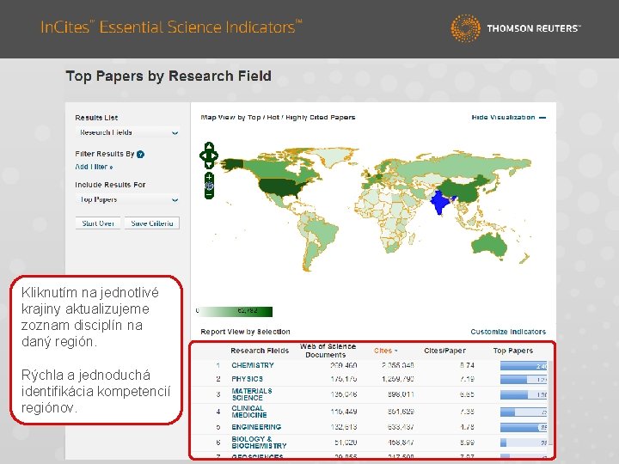This screenshot has height=464, width=619.
Task: Open the Results List Research Fields dropdown
Action: (x=127, y=132)
